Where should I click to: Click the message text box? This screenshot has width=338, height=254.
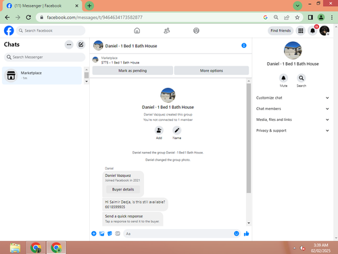(179, 234)
